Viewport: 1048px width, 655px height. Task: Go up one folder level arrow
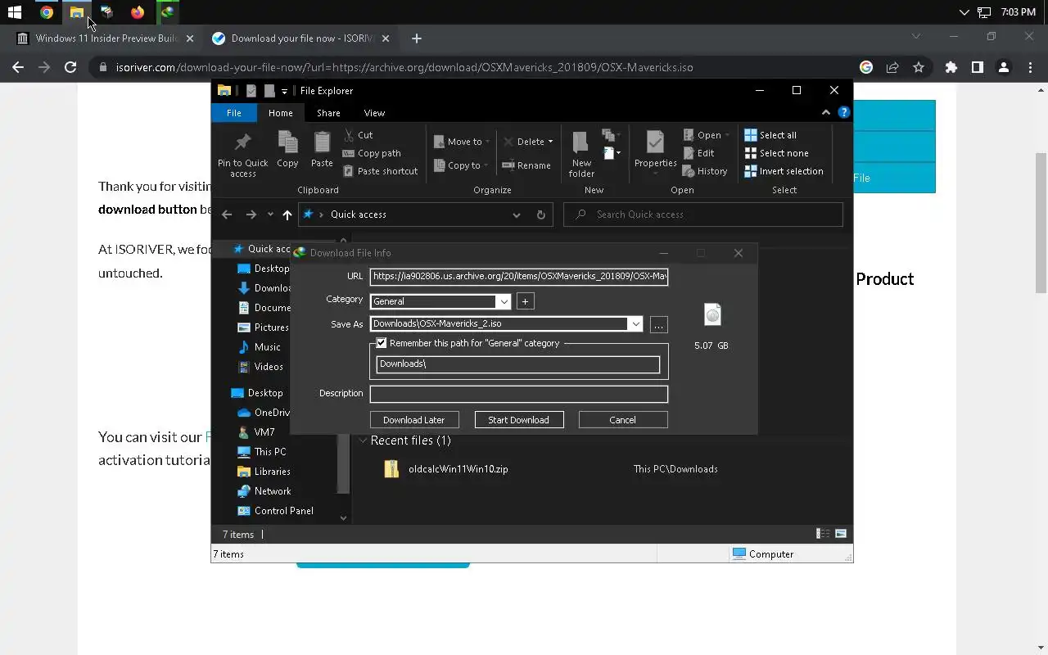(x=287, y=215)
